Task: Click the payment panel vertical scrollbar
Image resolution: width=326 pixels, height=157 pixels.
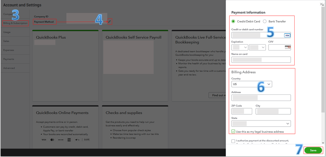Action: pyautogui.click(x=322, y=60)
